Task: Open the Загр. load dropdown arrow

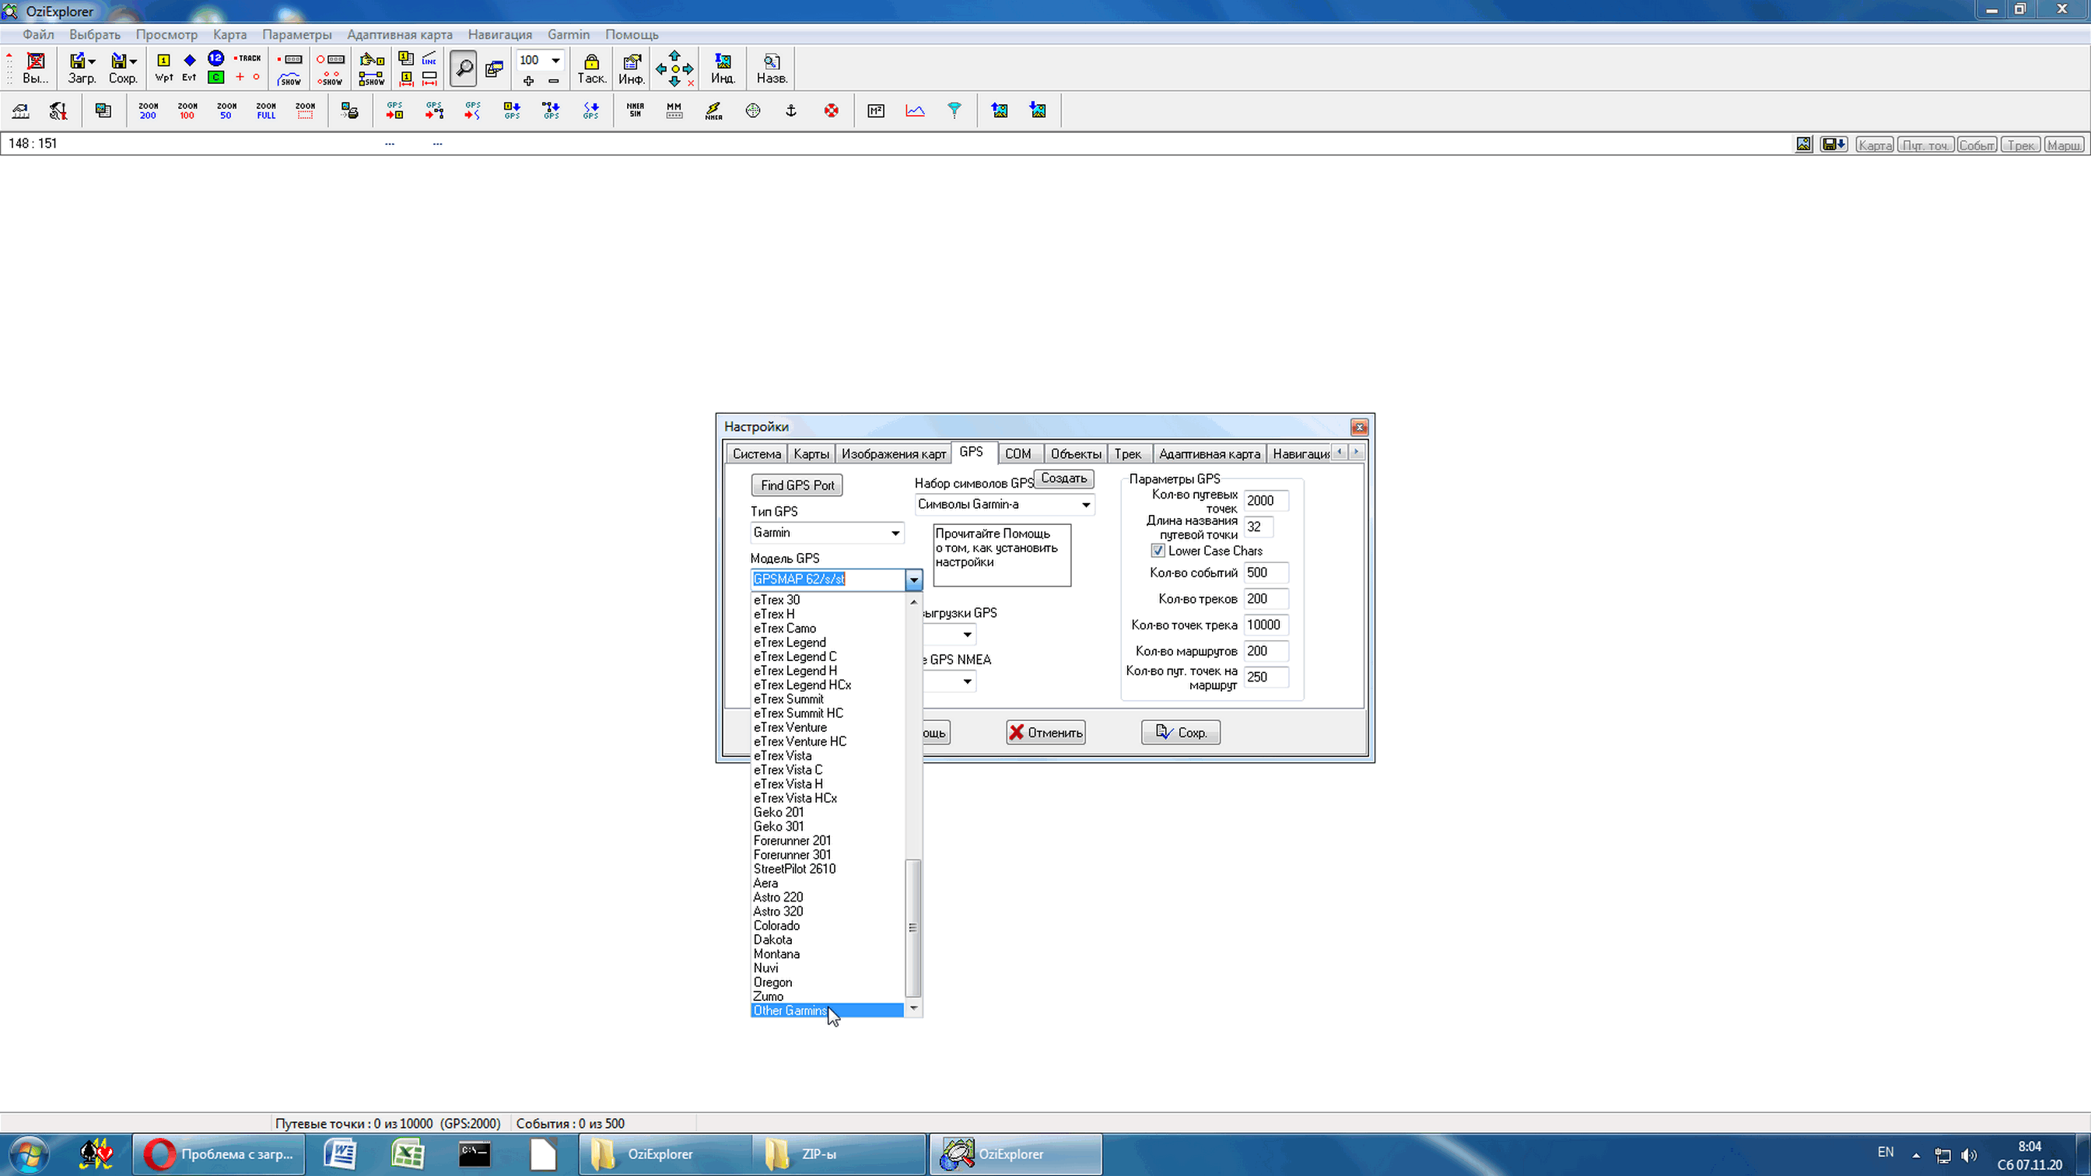Action: point(92,61)
